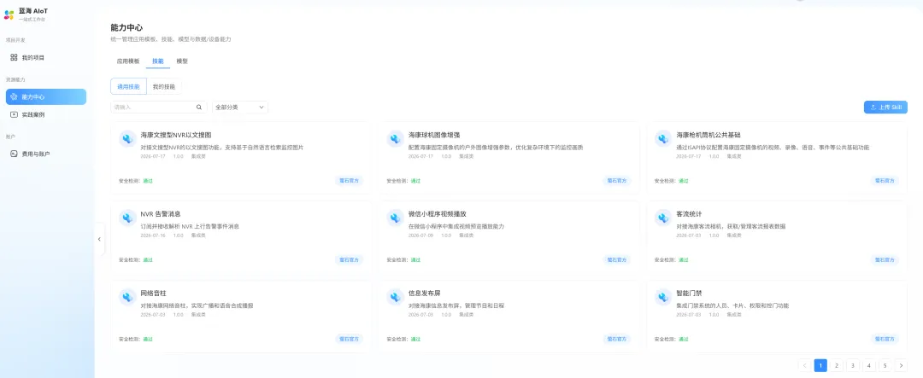
Task: Click the 智能门禁 skill icon
Action: 663,297
